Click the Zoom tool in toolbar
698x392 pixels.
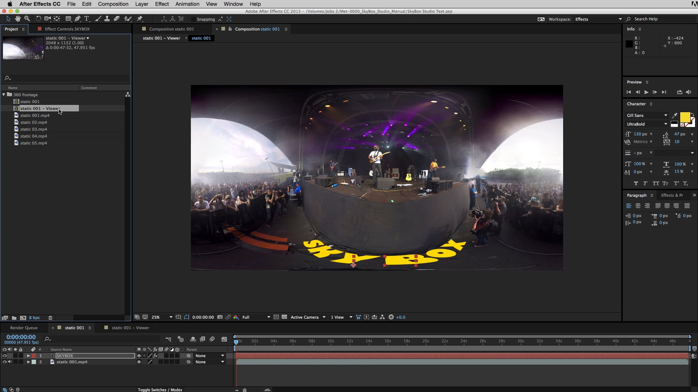(x=27, y=19)
